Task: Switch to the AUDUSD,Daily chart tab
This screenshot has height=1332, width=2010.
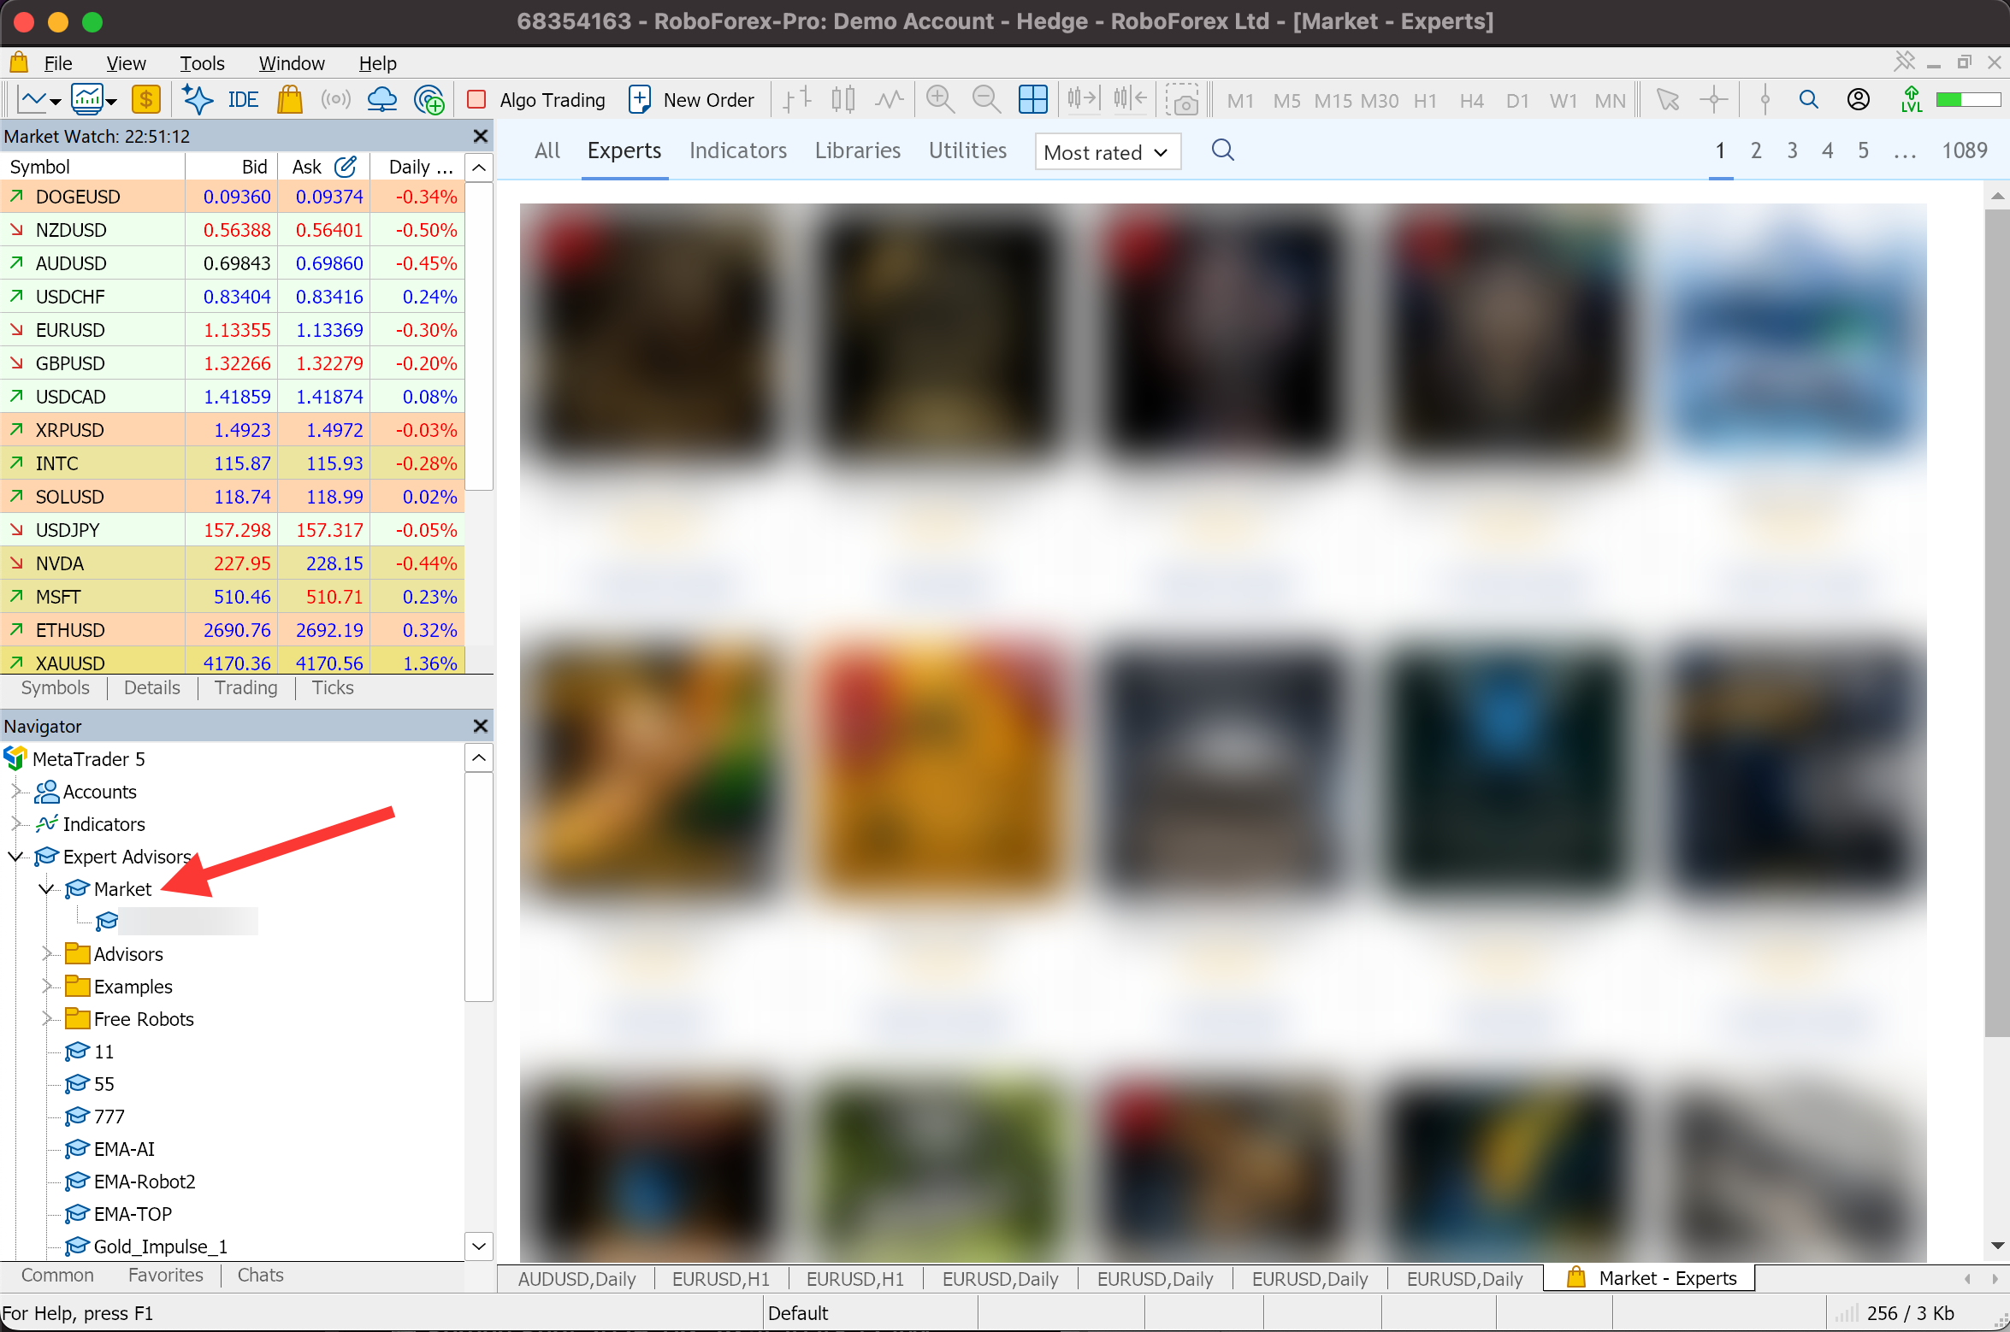Action: [x=576, y=1278]
